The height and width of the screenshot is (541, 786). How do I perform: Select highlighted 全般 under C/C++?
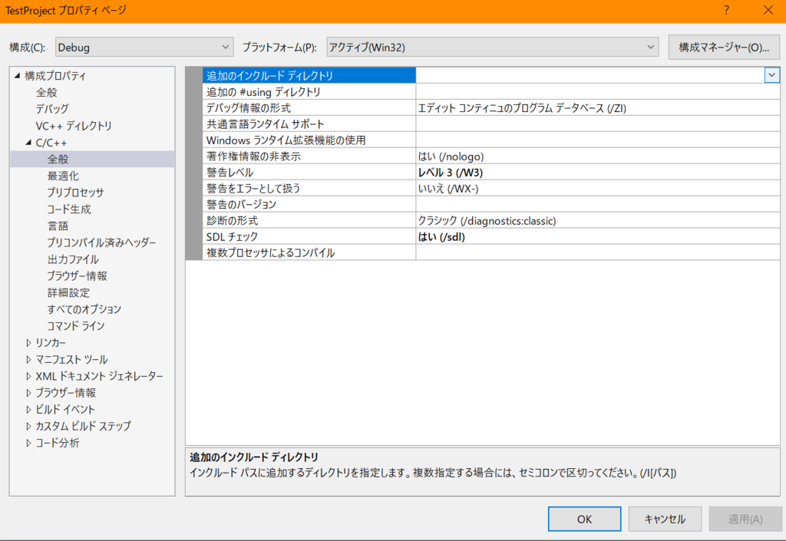tap(58, 160)
